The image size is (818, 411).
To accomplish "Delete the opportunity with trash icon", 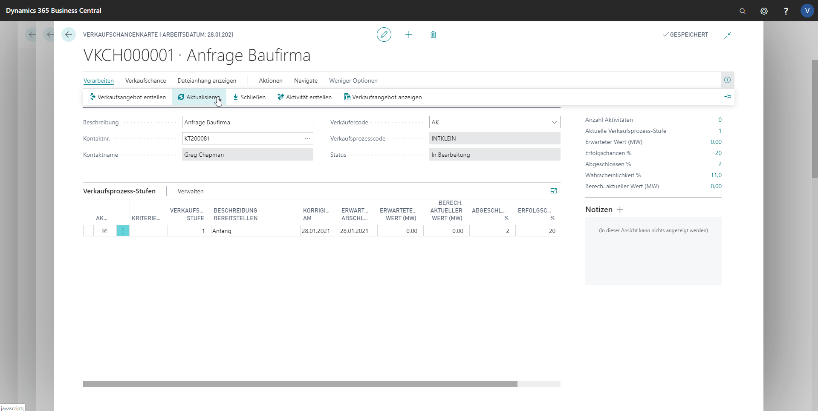I will pyautogui.click(x=433, y=34).
